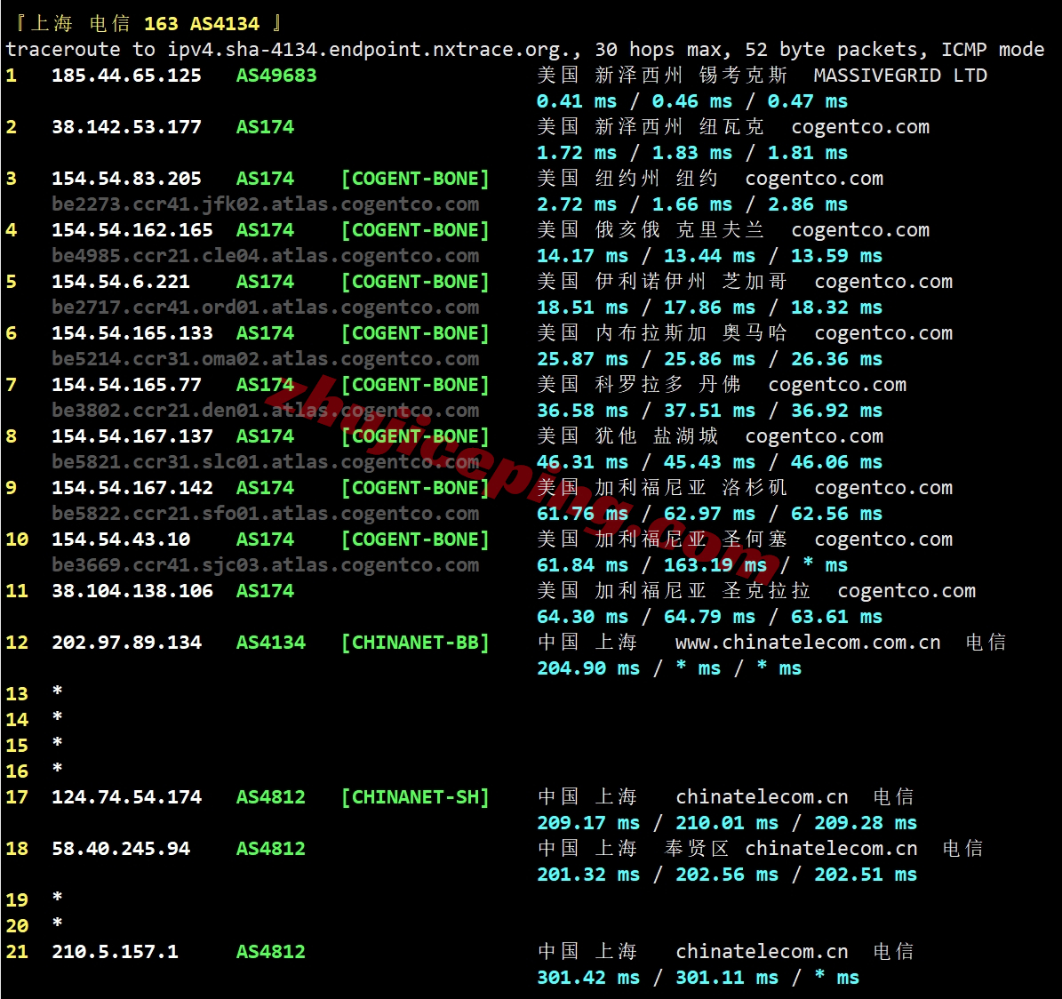
Task: Click IP 210.5.157.1 on hop 21
Action: 116,951
